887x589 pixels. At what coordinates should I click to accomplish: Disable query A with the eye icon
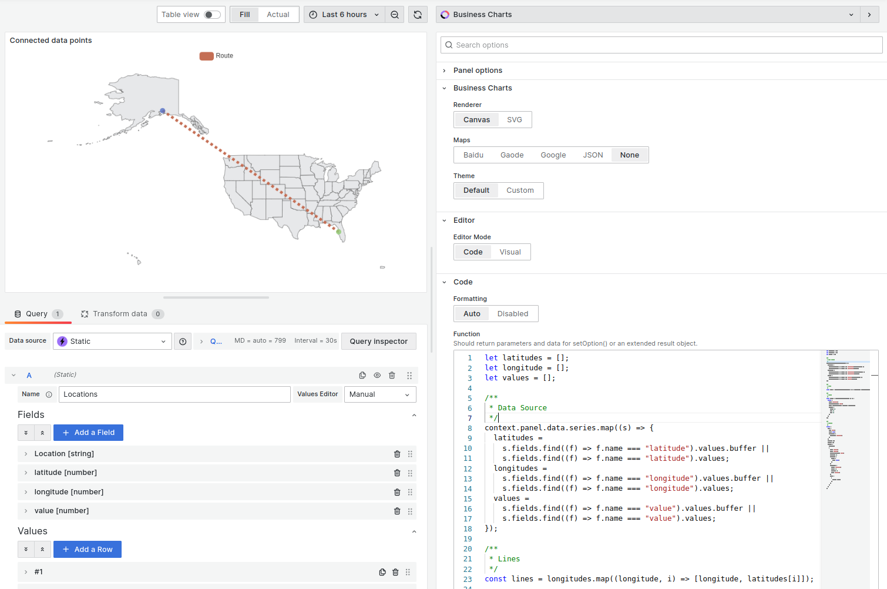[377, 375]
